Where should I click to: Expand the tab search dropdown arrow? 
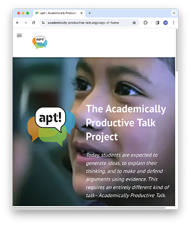point(174,13)
